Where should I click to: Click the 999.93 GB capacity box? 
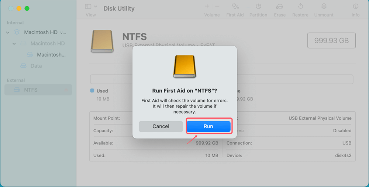click(331, 41)
